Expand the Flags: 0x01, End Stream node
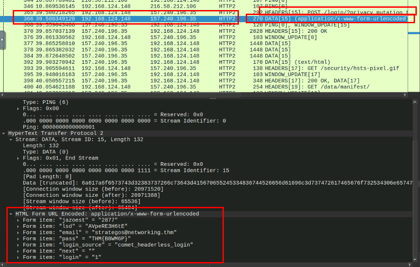This screenshot has height=267, width=420. 18,158
